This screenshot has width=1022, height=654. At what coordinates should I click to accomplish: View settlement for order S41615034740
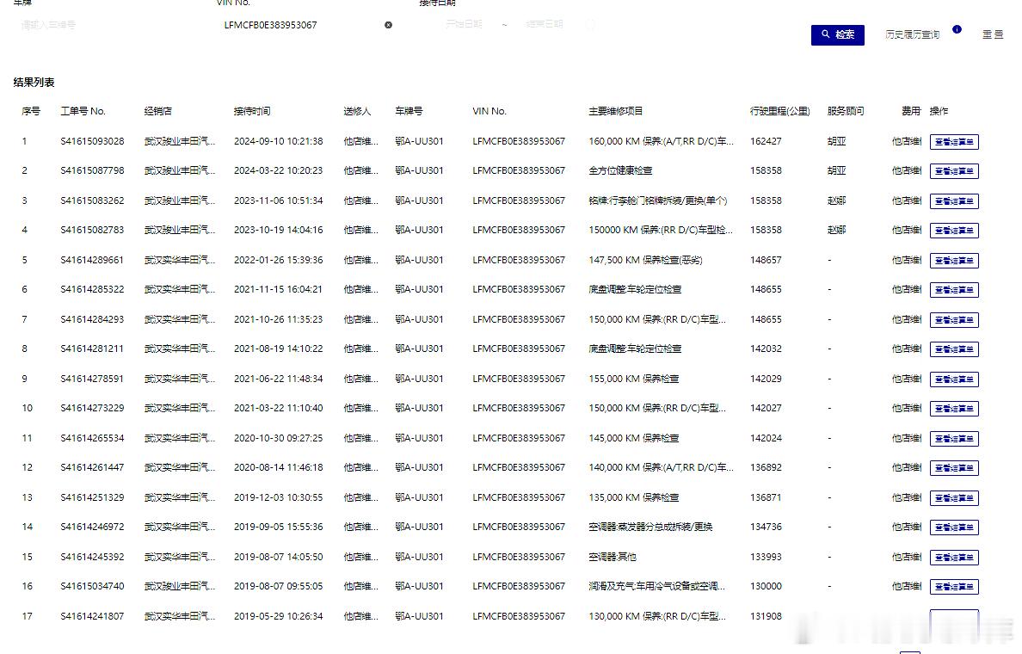[x=954, y=586]
